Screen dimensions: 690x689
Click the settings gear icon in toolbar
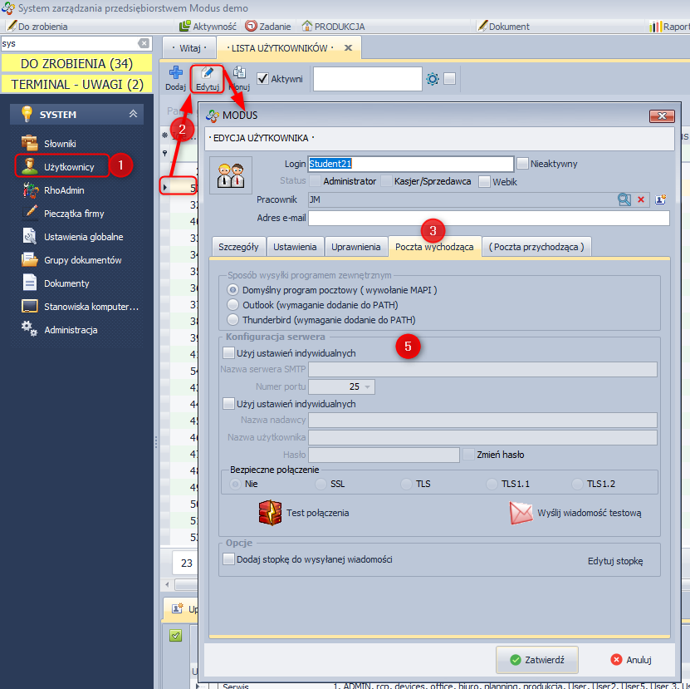click(x=432, y=79)
